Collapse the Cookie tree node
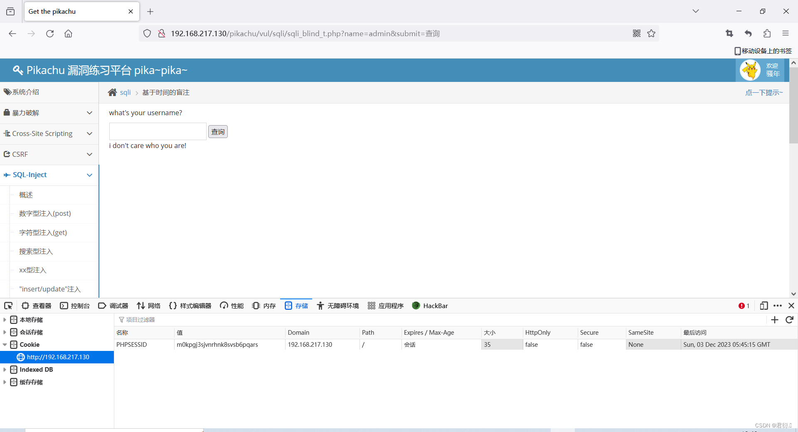 [5, 345]
